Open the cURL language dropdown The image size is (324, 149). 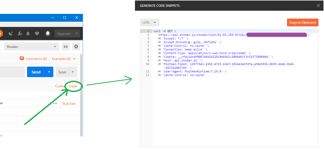150,22
